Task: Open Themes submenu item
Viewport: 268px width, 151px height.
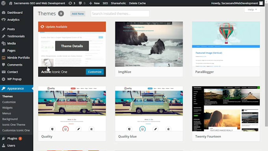Action: pos(7,97)
